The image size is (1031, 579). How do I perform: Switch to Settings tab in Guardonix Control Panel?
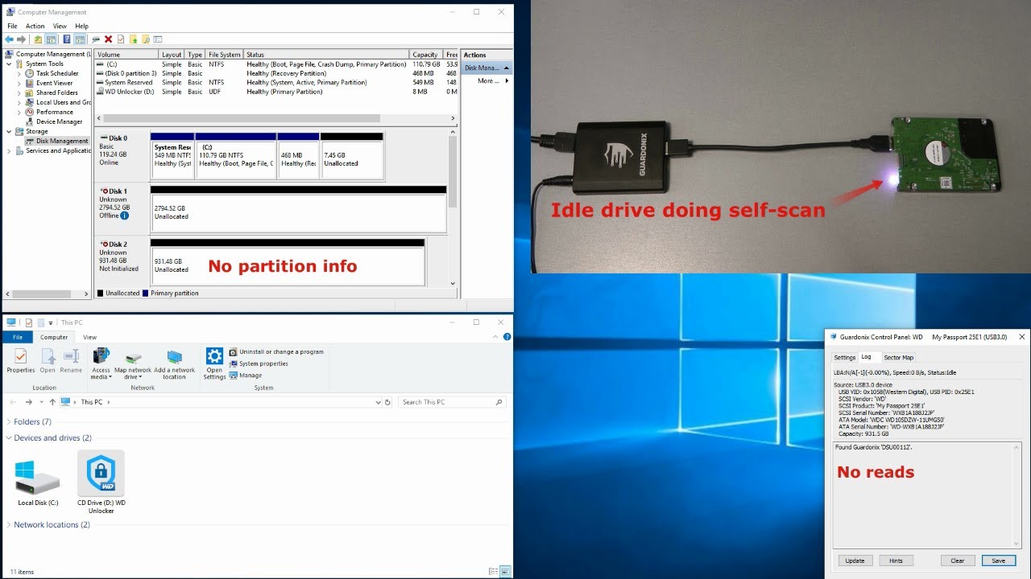click(844, 357)
